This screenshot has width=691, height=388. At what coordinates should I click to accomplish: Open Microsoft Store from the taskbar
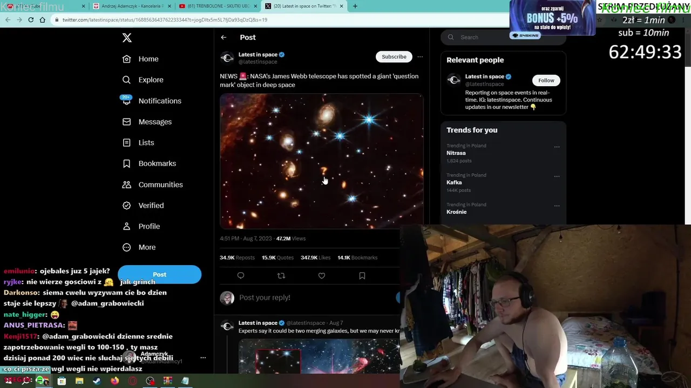pos(62,381)
